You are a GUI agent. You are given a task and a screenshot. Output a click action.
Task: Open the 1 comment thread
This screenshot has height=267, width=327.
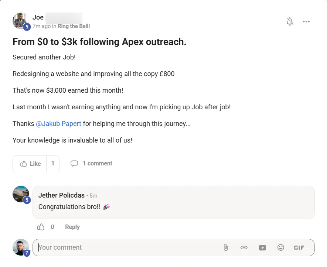(x=98, y=163)
